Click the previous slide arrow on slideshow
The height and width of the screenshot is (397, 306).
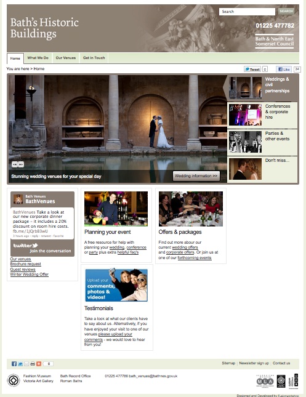pyautogui.click(x=15, y=164)
